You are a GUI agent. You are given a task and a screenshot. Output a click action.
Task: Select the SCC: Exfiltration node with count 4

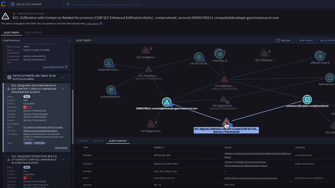[x=265, y=54]
